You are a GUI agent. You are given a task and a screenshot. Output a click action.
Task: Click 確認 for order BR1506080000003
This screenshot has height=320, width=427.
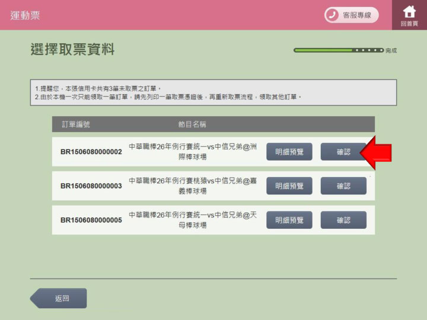pos(343,186)
